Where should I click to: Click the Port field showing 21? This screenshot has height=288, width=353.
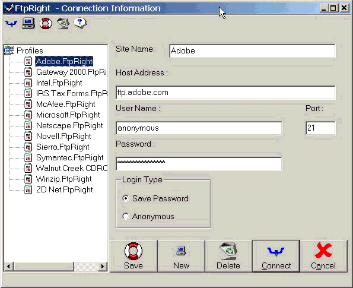tap(320, 128)
